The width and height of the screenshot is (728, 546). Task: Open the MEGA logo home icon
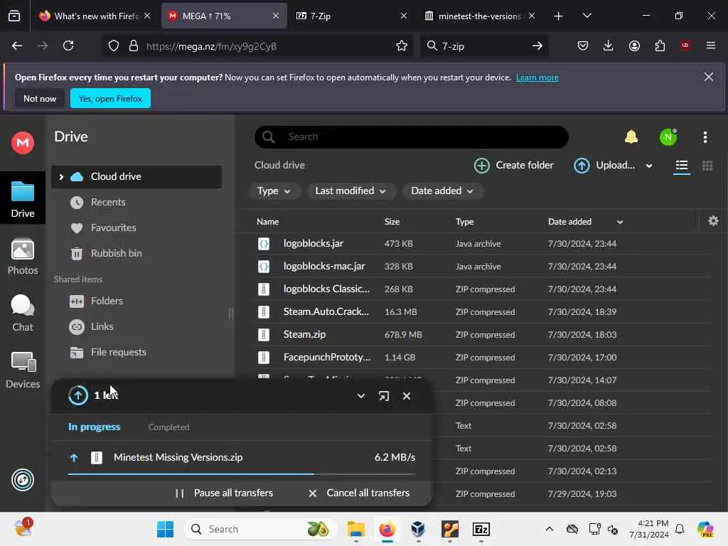pos(23,142)
